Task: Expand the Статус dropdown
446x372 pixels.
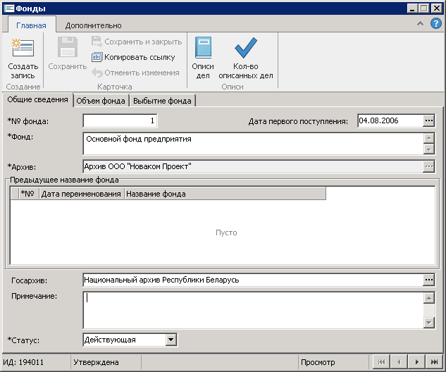Action: (171, 340)
